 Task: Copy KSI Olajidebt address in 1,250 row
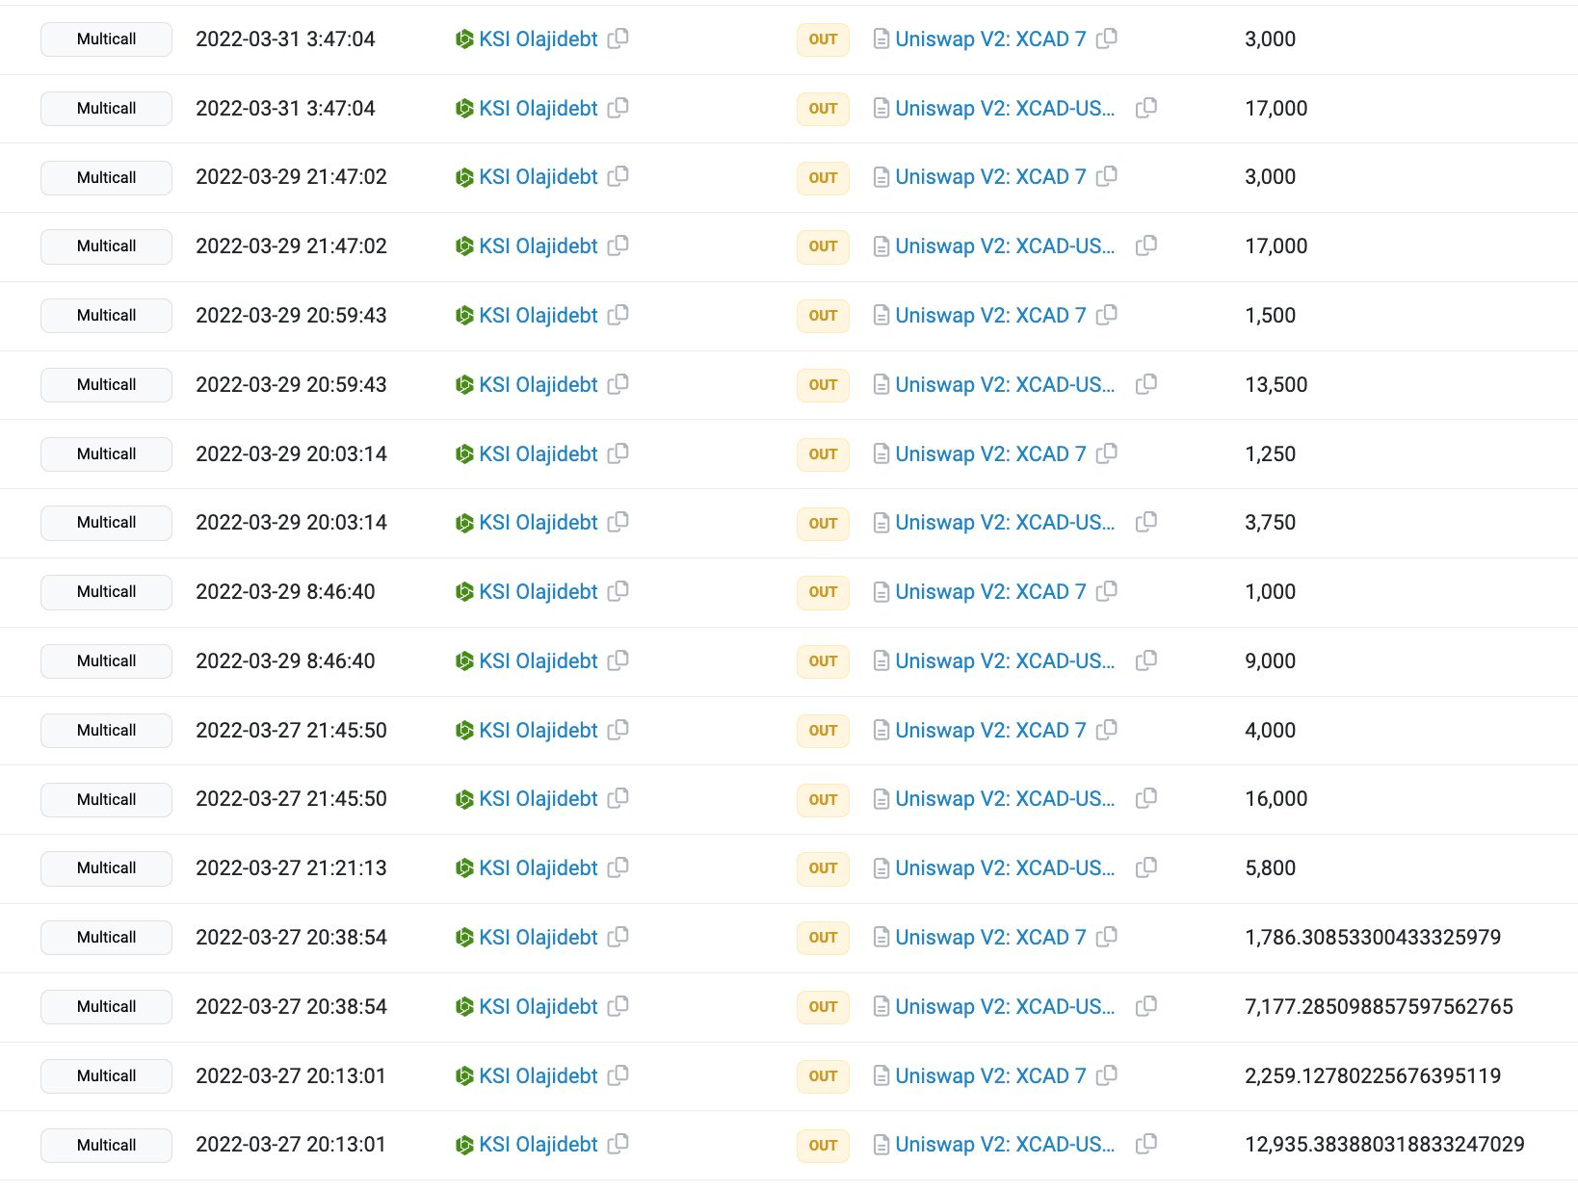tap(618, 453)
